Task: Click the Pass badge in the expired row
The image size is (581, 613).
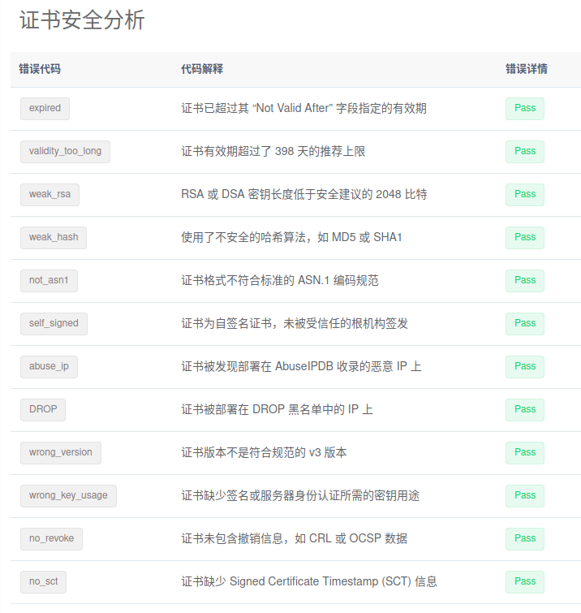Action: click(525, 108)
